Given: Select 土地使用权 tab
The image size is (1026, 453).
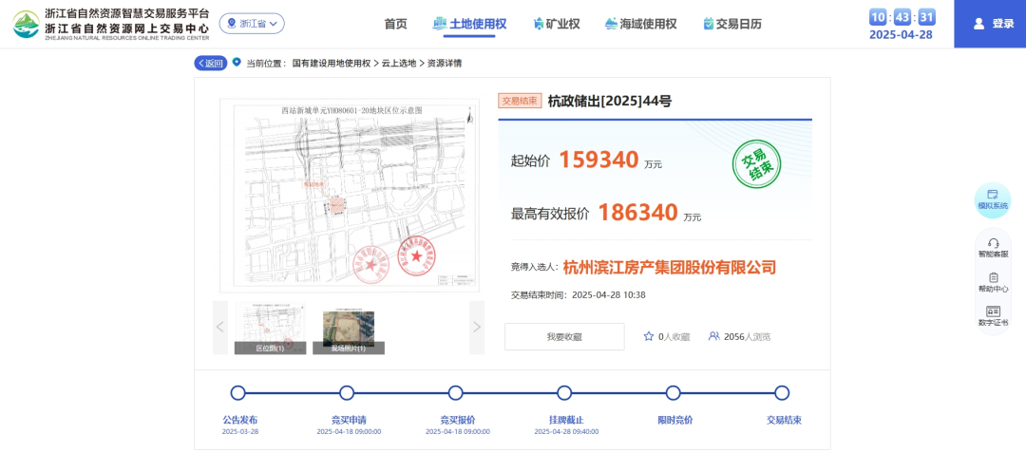Looking at the screenshot, I should pos(470,24).
